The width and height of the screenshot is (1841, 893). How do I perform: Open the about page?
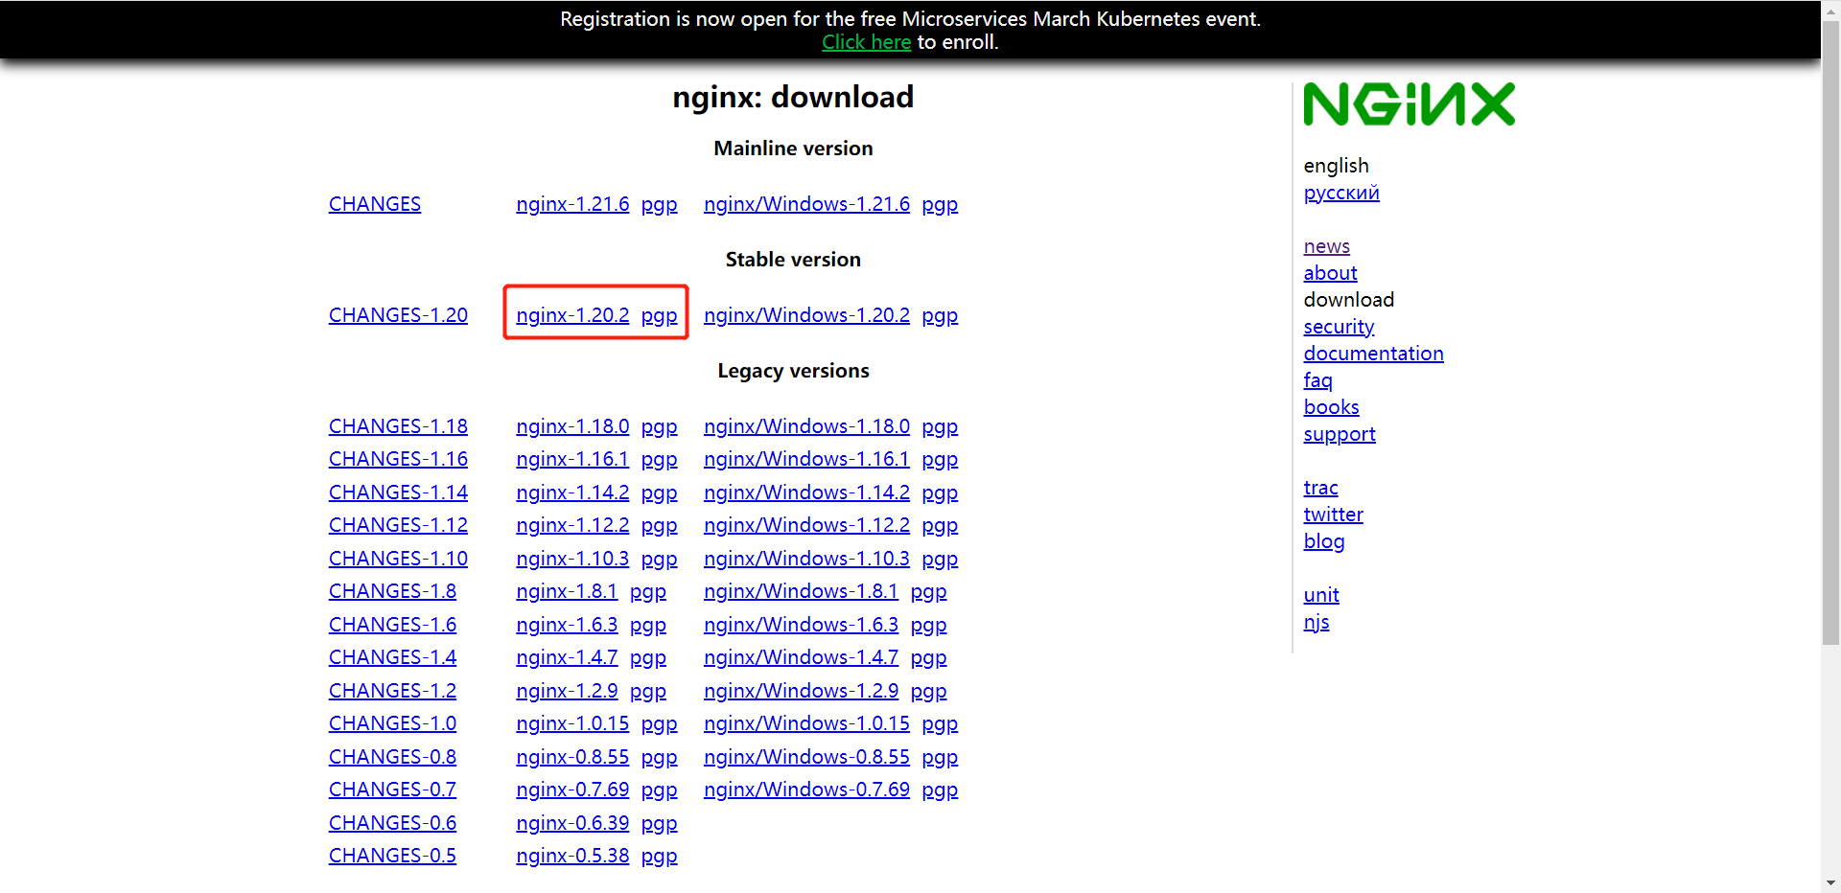coord(1330,273)
